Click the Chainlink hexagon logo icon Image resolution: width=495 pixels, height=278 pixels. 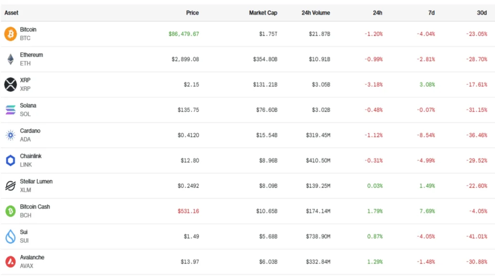click(x=10, y=161)
